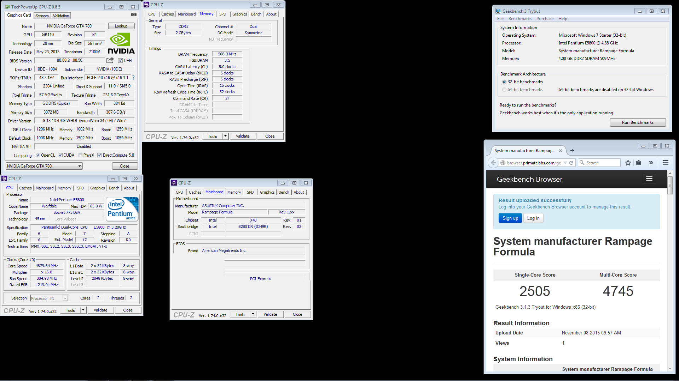The image size is (679, 381).
Task: Click Validate in CPU-Z Memory window
Action: (243, 136)
